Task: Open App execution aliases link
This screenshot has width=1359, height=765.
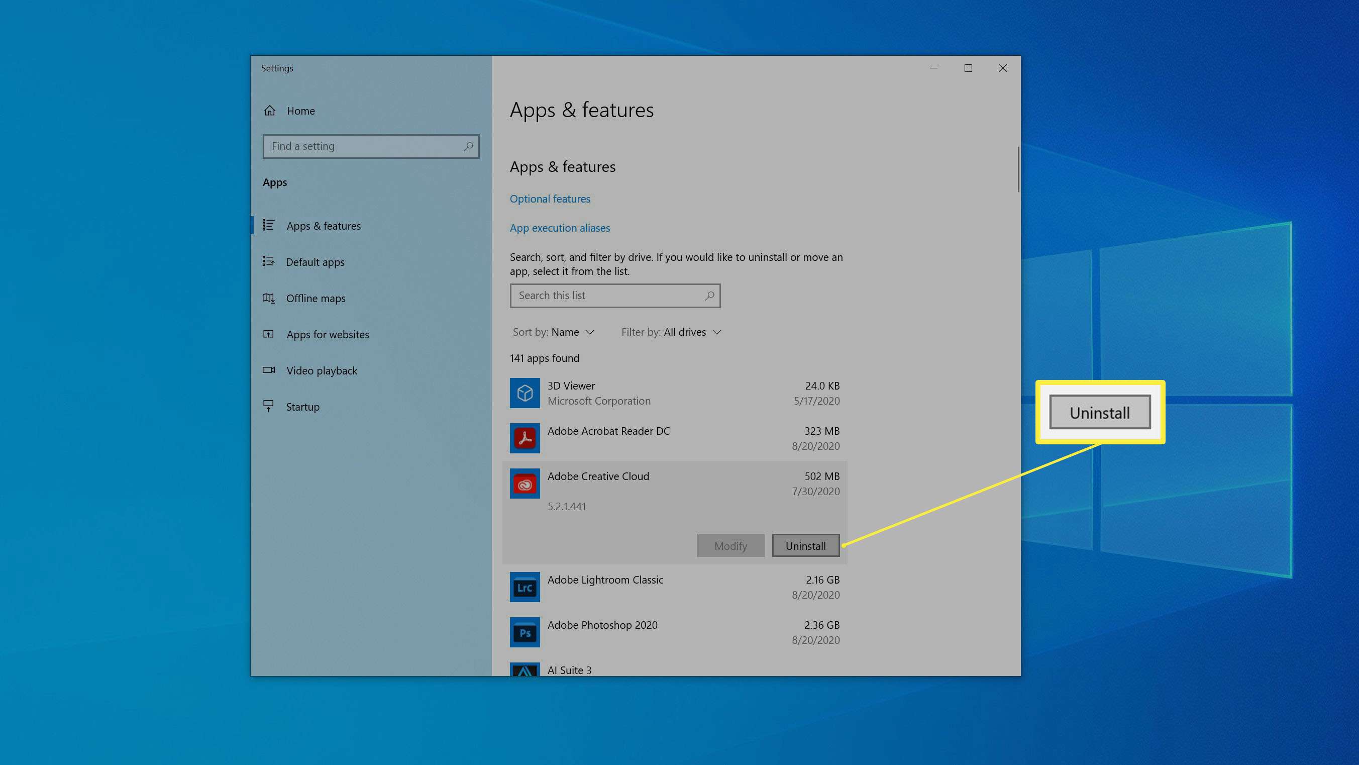Action: 560,228
